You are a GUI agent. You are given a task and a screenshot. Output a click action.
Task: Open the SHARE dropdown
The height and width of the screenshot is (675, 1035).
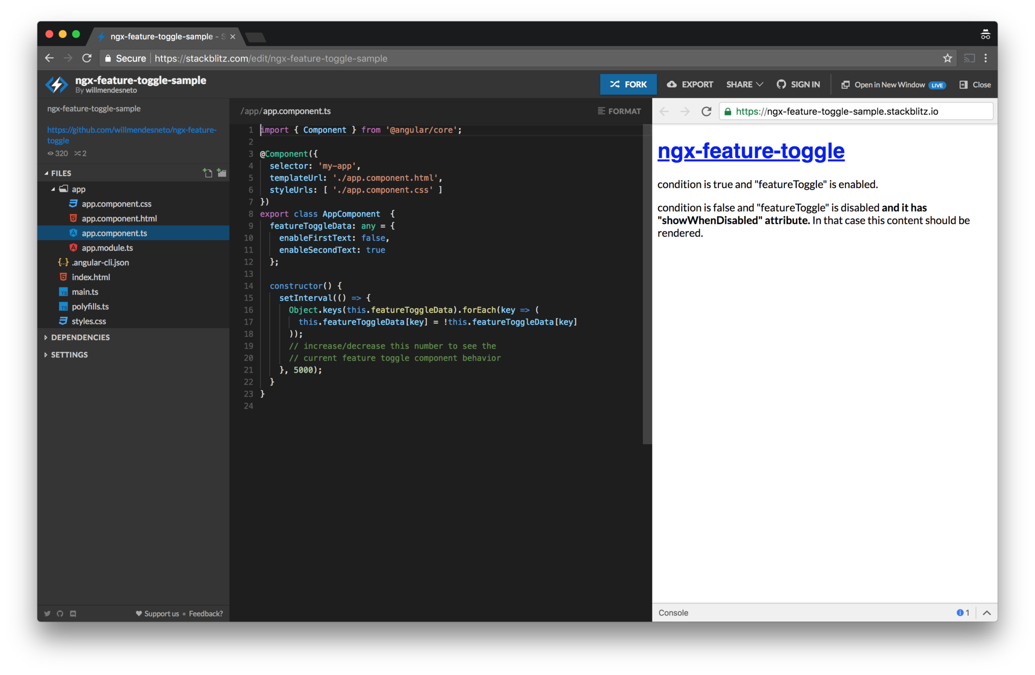744,84
